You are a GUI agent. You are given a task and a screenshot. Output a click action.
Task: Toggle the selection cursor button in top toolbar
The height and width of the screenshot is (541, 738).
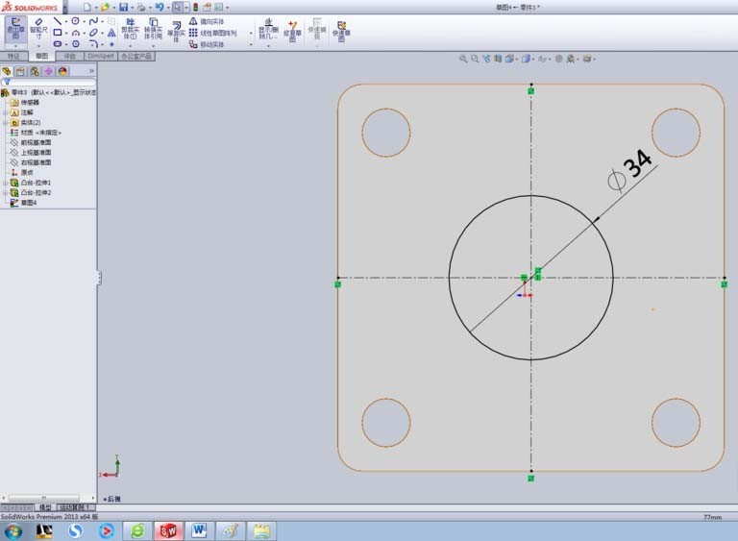(177, 7)
